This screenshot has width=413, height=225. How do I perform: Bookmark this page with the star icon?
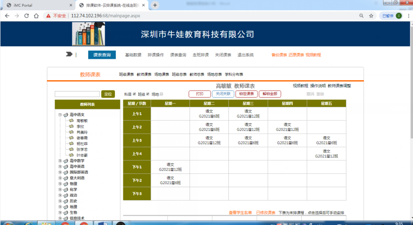[x=371, y=16]
